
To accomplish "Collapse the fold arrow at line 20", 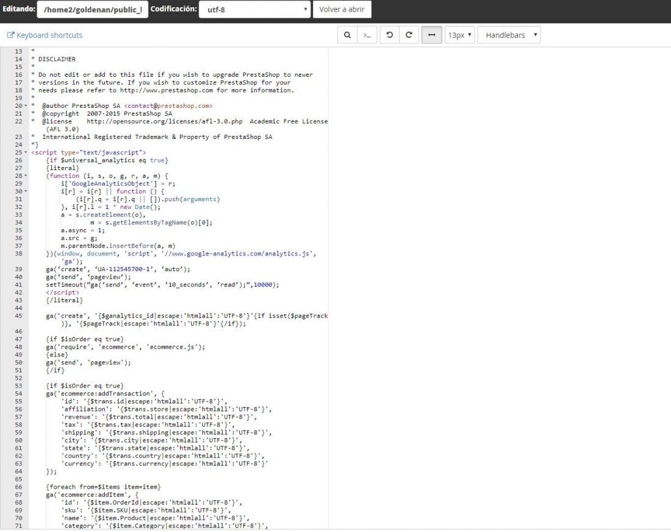I will [26, 105].
